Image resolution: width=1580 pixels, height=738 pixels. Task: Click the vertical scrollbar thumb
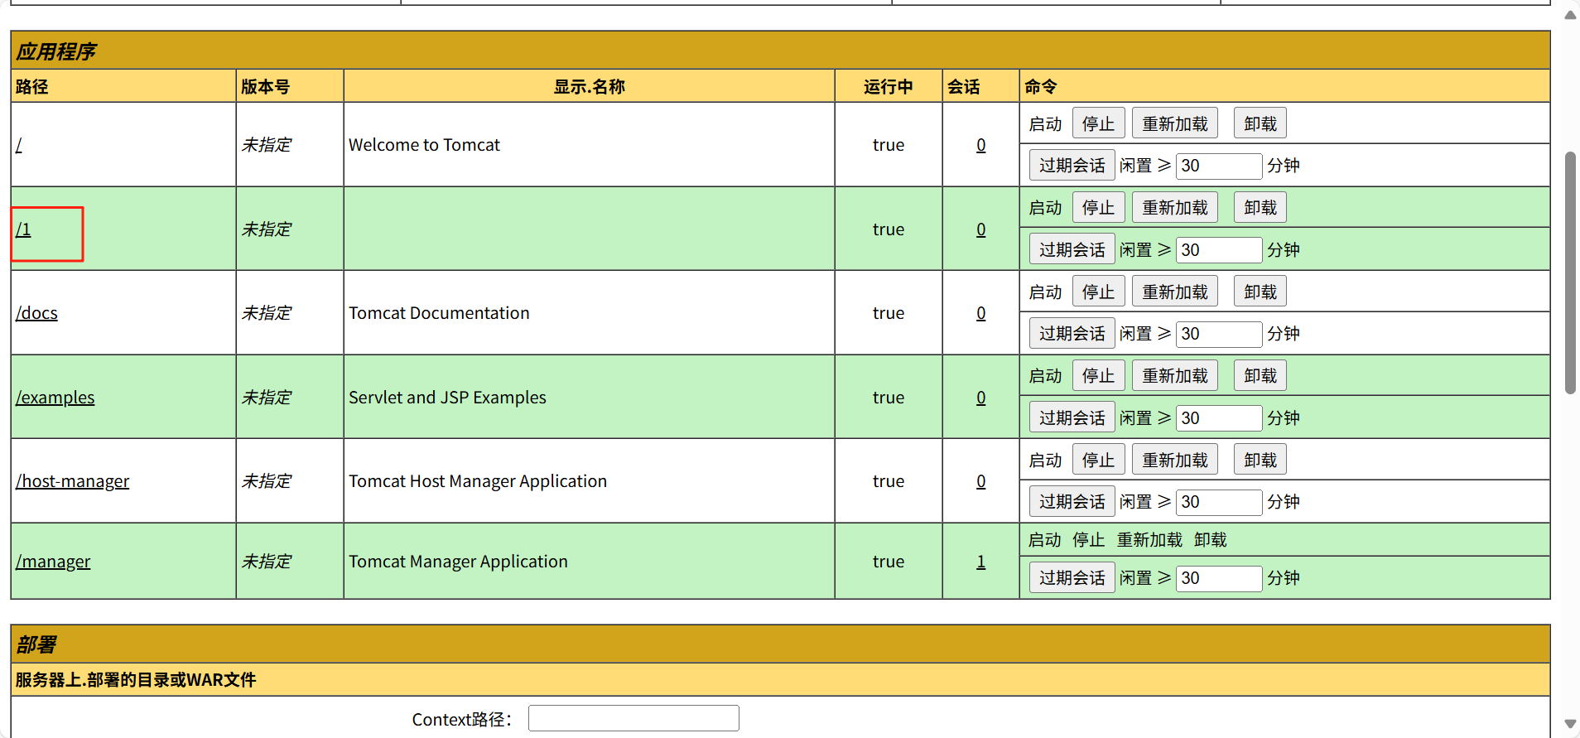pyautogui.click(x=1570, y=273)
